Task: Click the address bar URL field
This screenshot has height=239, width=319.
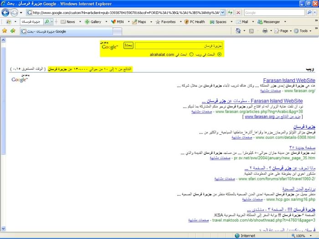Action: point(126,13)
